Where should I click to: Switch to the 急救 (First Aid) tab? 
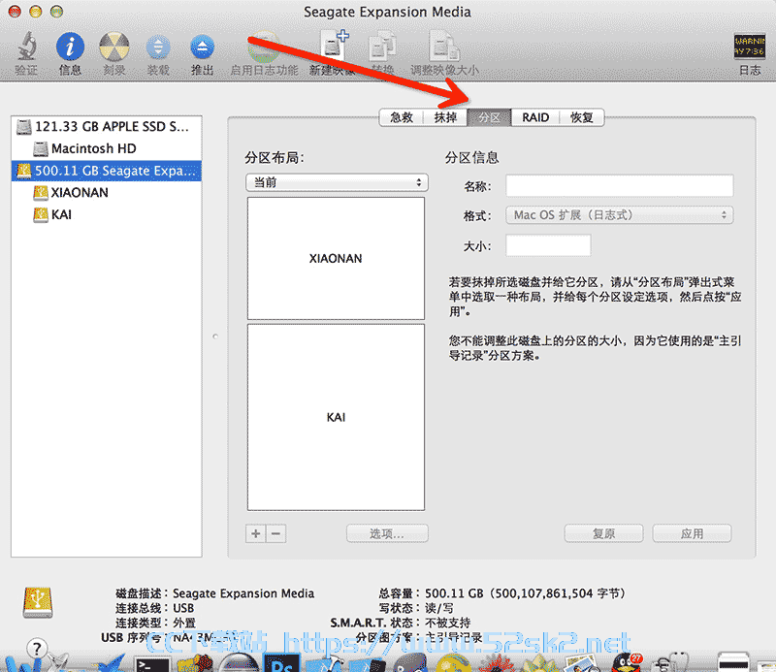click(x=402, y=117)
